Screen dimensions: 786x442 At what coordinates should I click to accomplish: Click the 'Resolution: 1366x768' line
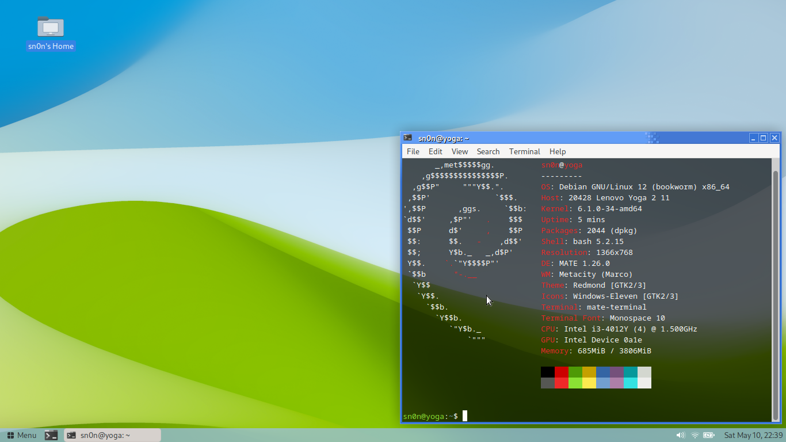click(x=587, y=253)
